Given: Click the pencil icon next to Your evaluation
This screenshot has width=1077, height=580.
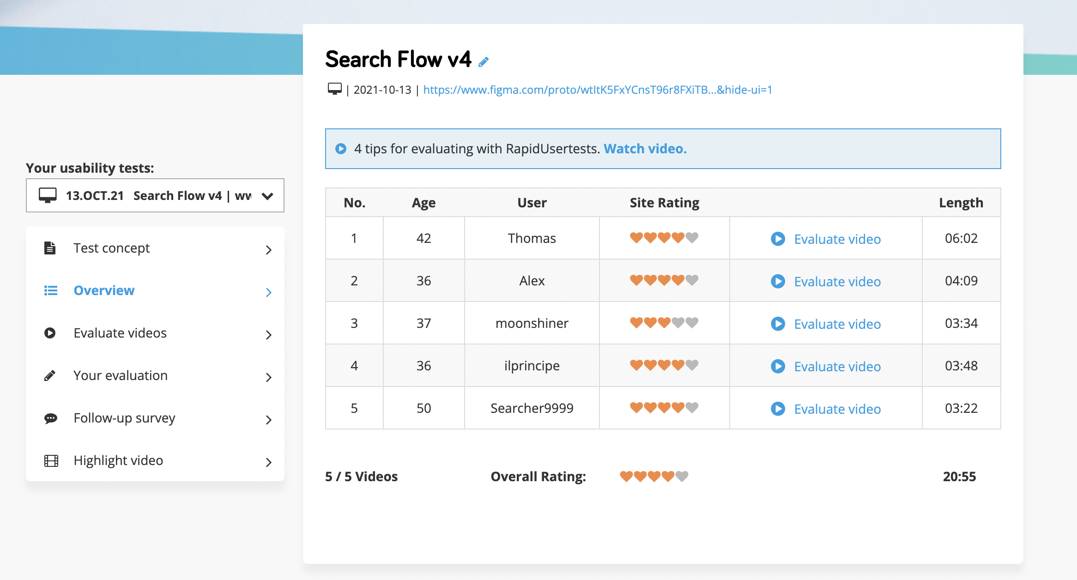Looking at the screenshot, I should [x=50, y=375].
